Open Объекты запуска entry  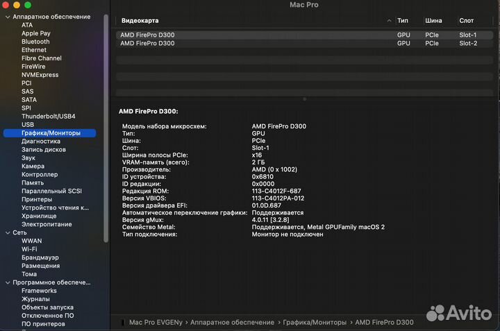(47, 307)
